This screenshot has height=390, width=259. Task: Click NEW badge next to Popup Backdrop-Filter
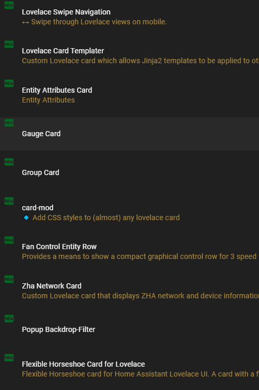[9, 319]
